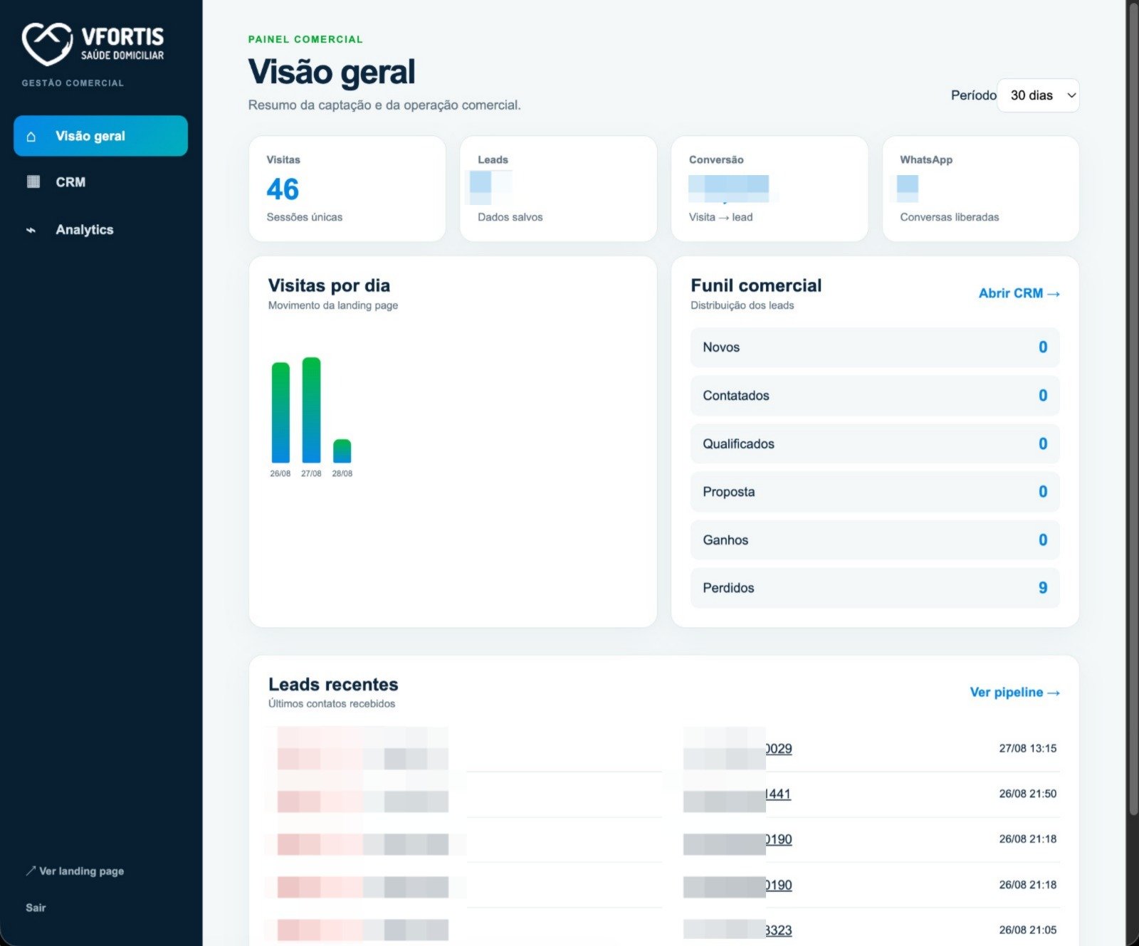Click the Ver pipeline link
The width and height of the screenshot is (1139, 946).
[1014, 692]
